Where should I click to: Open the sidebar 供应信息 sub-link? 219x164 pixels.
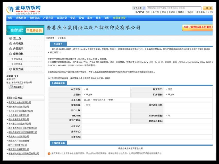click(18, 59)
